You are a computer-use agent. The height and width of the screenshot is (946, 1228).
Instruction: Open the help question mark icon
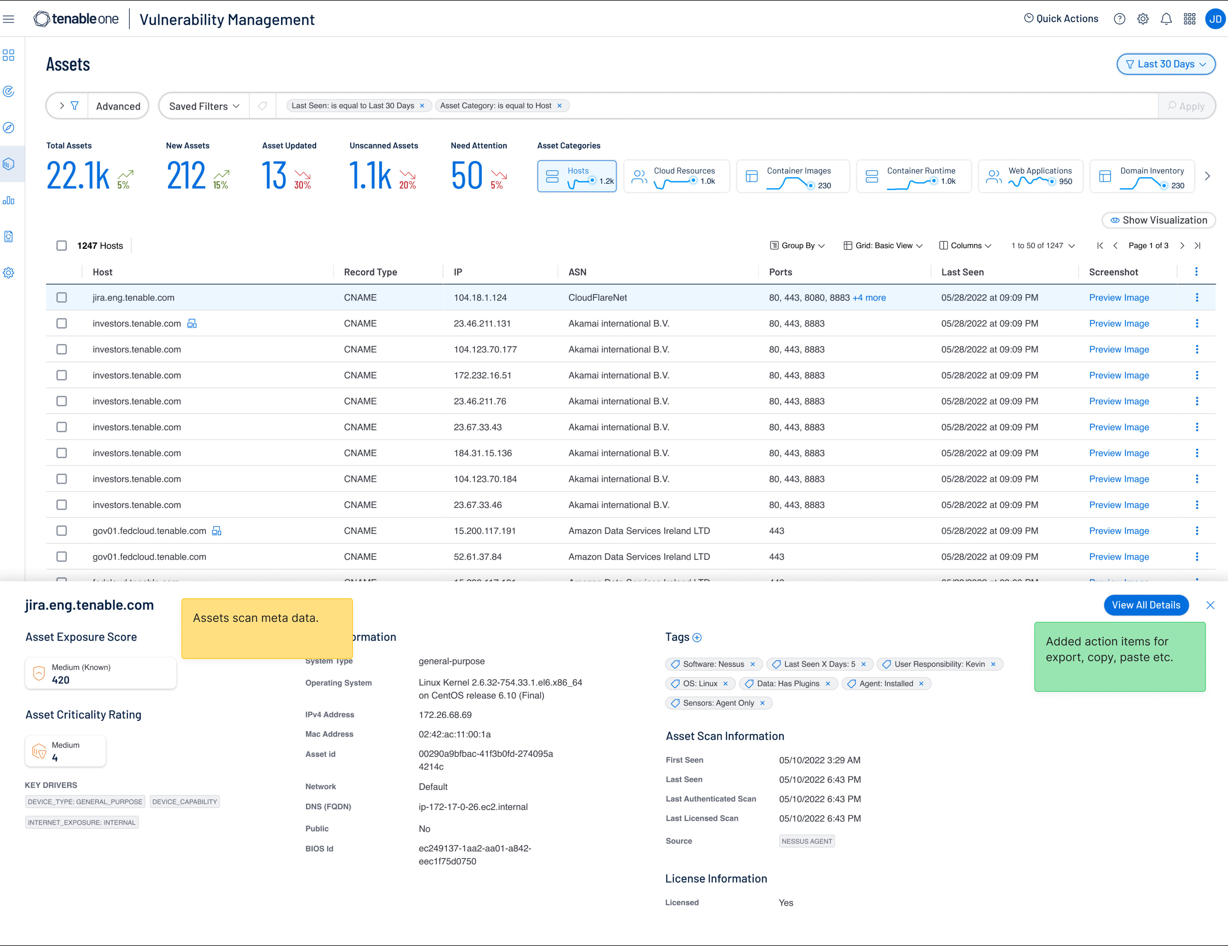click(1119, 19)
